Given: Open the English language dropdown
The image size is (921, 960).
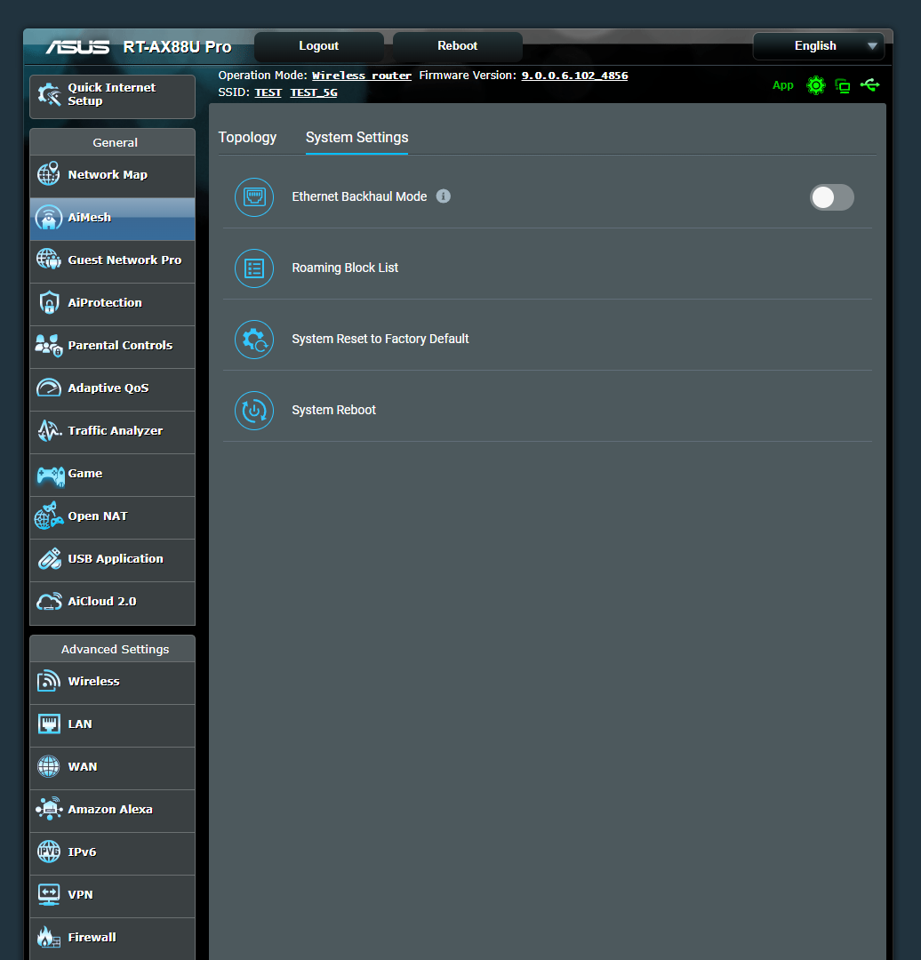Looking at the screenshot, I should click(x=818, y=46).
